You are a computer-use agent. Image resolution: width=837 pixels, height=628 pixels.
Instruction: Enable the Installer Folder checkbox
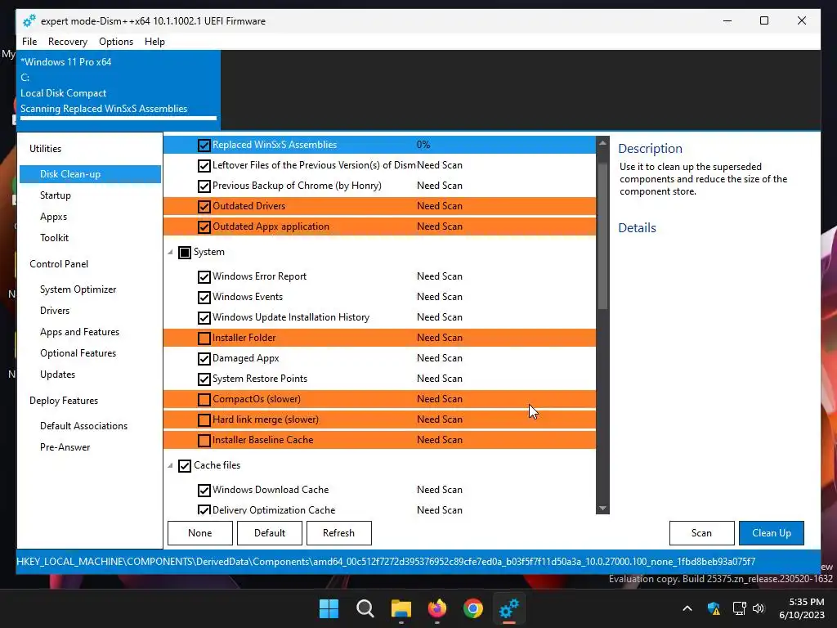coord(204,338)
